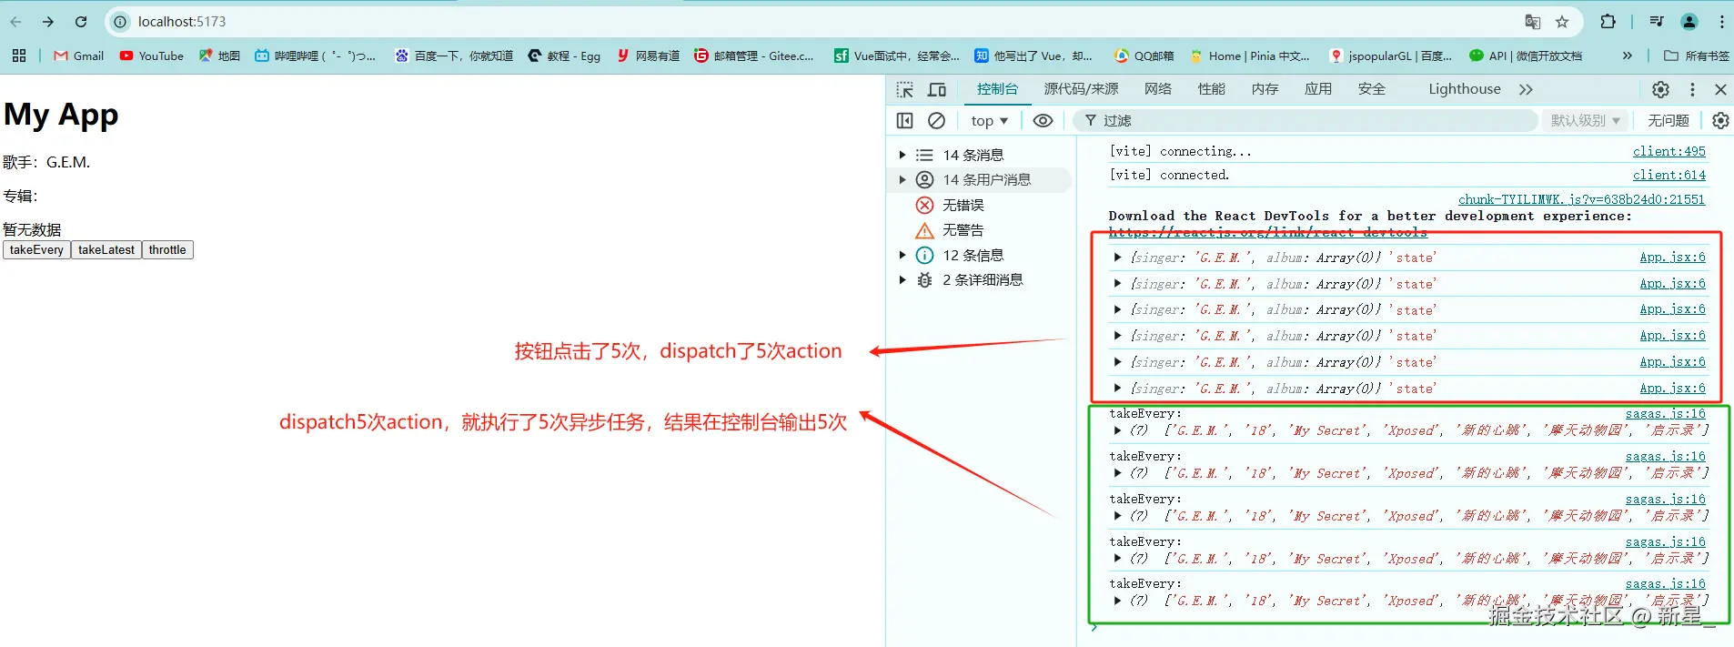This screenshot has width=1734, height=647.
Task: Activate the DevTools inspect element picker
Action: (904, 89)
